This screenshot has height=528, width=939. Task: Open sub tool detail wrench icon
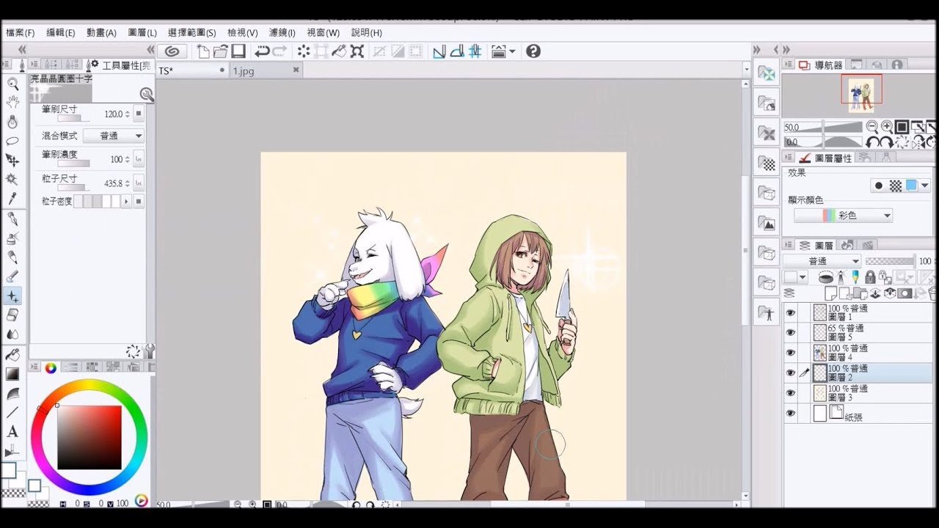coord(150,351)
